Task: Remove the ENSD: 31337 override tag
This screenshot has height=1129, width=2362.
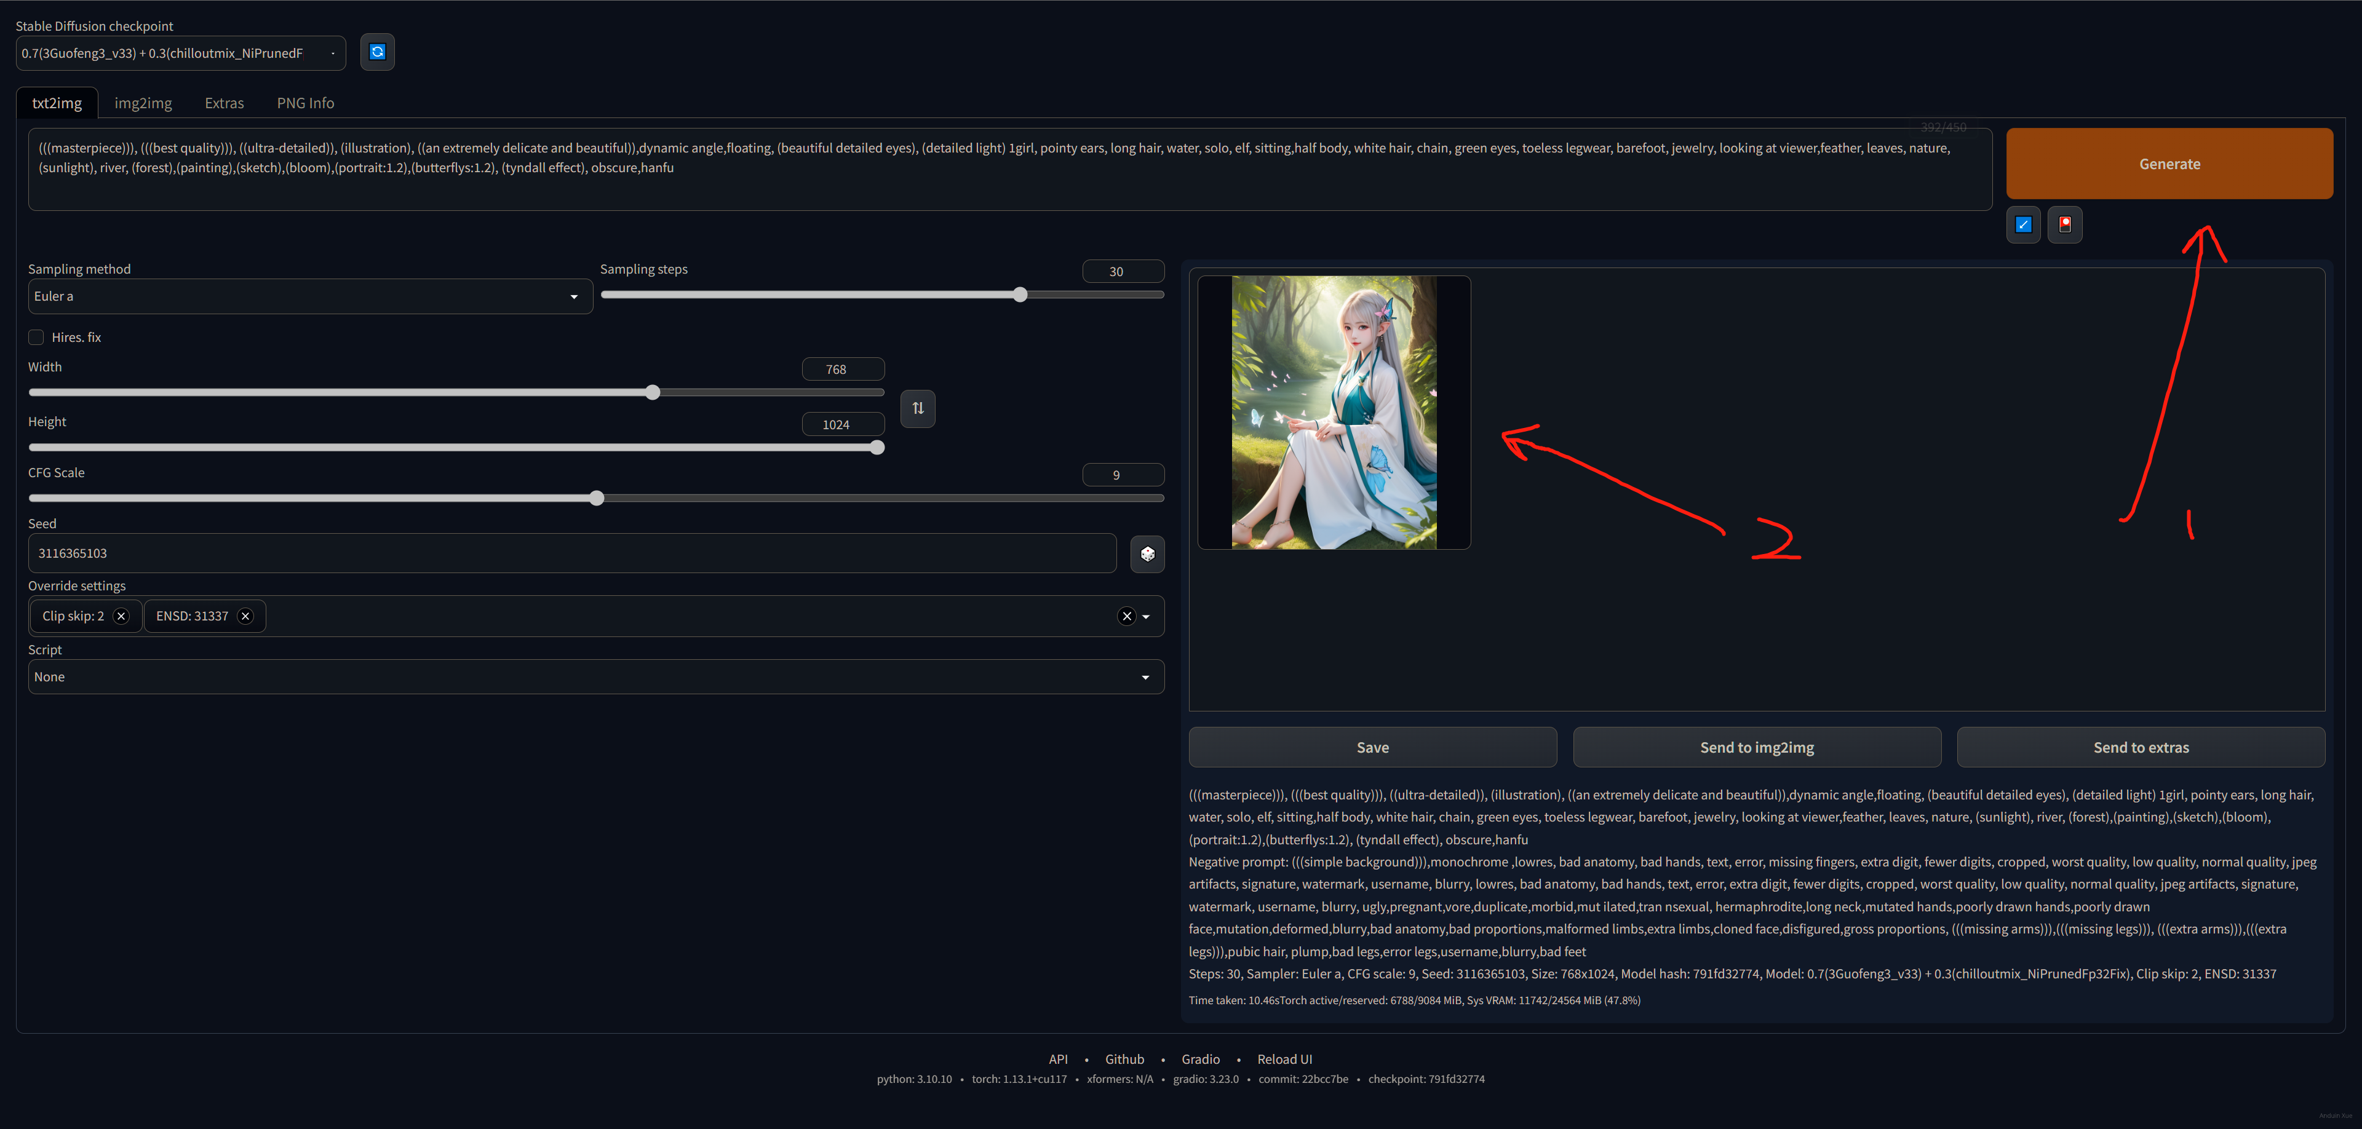Action: (245, 616)
